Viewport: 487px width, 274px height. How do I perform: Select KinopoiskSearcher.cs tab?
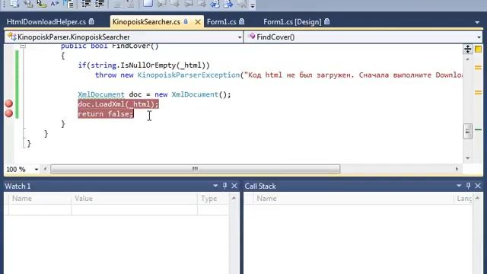tap(146, 22)
